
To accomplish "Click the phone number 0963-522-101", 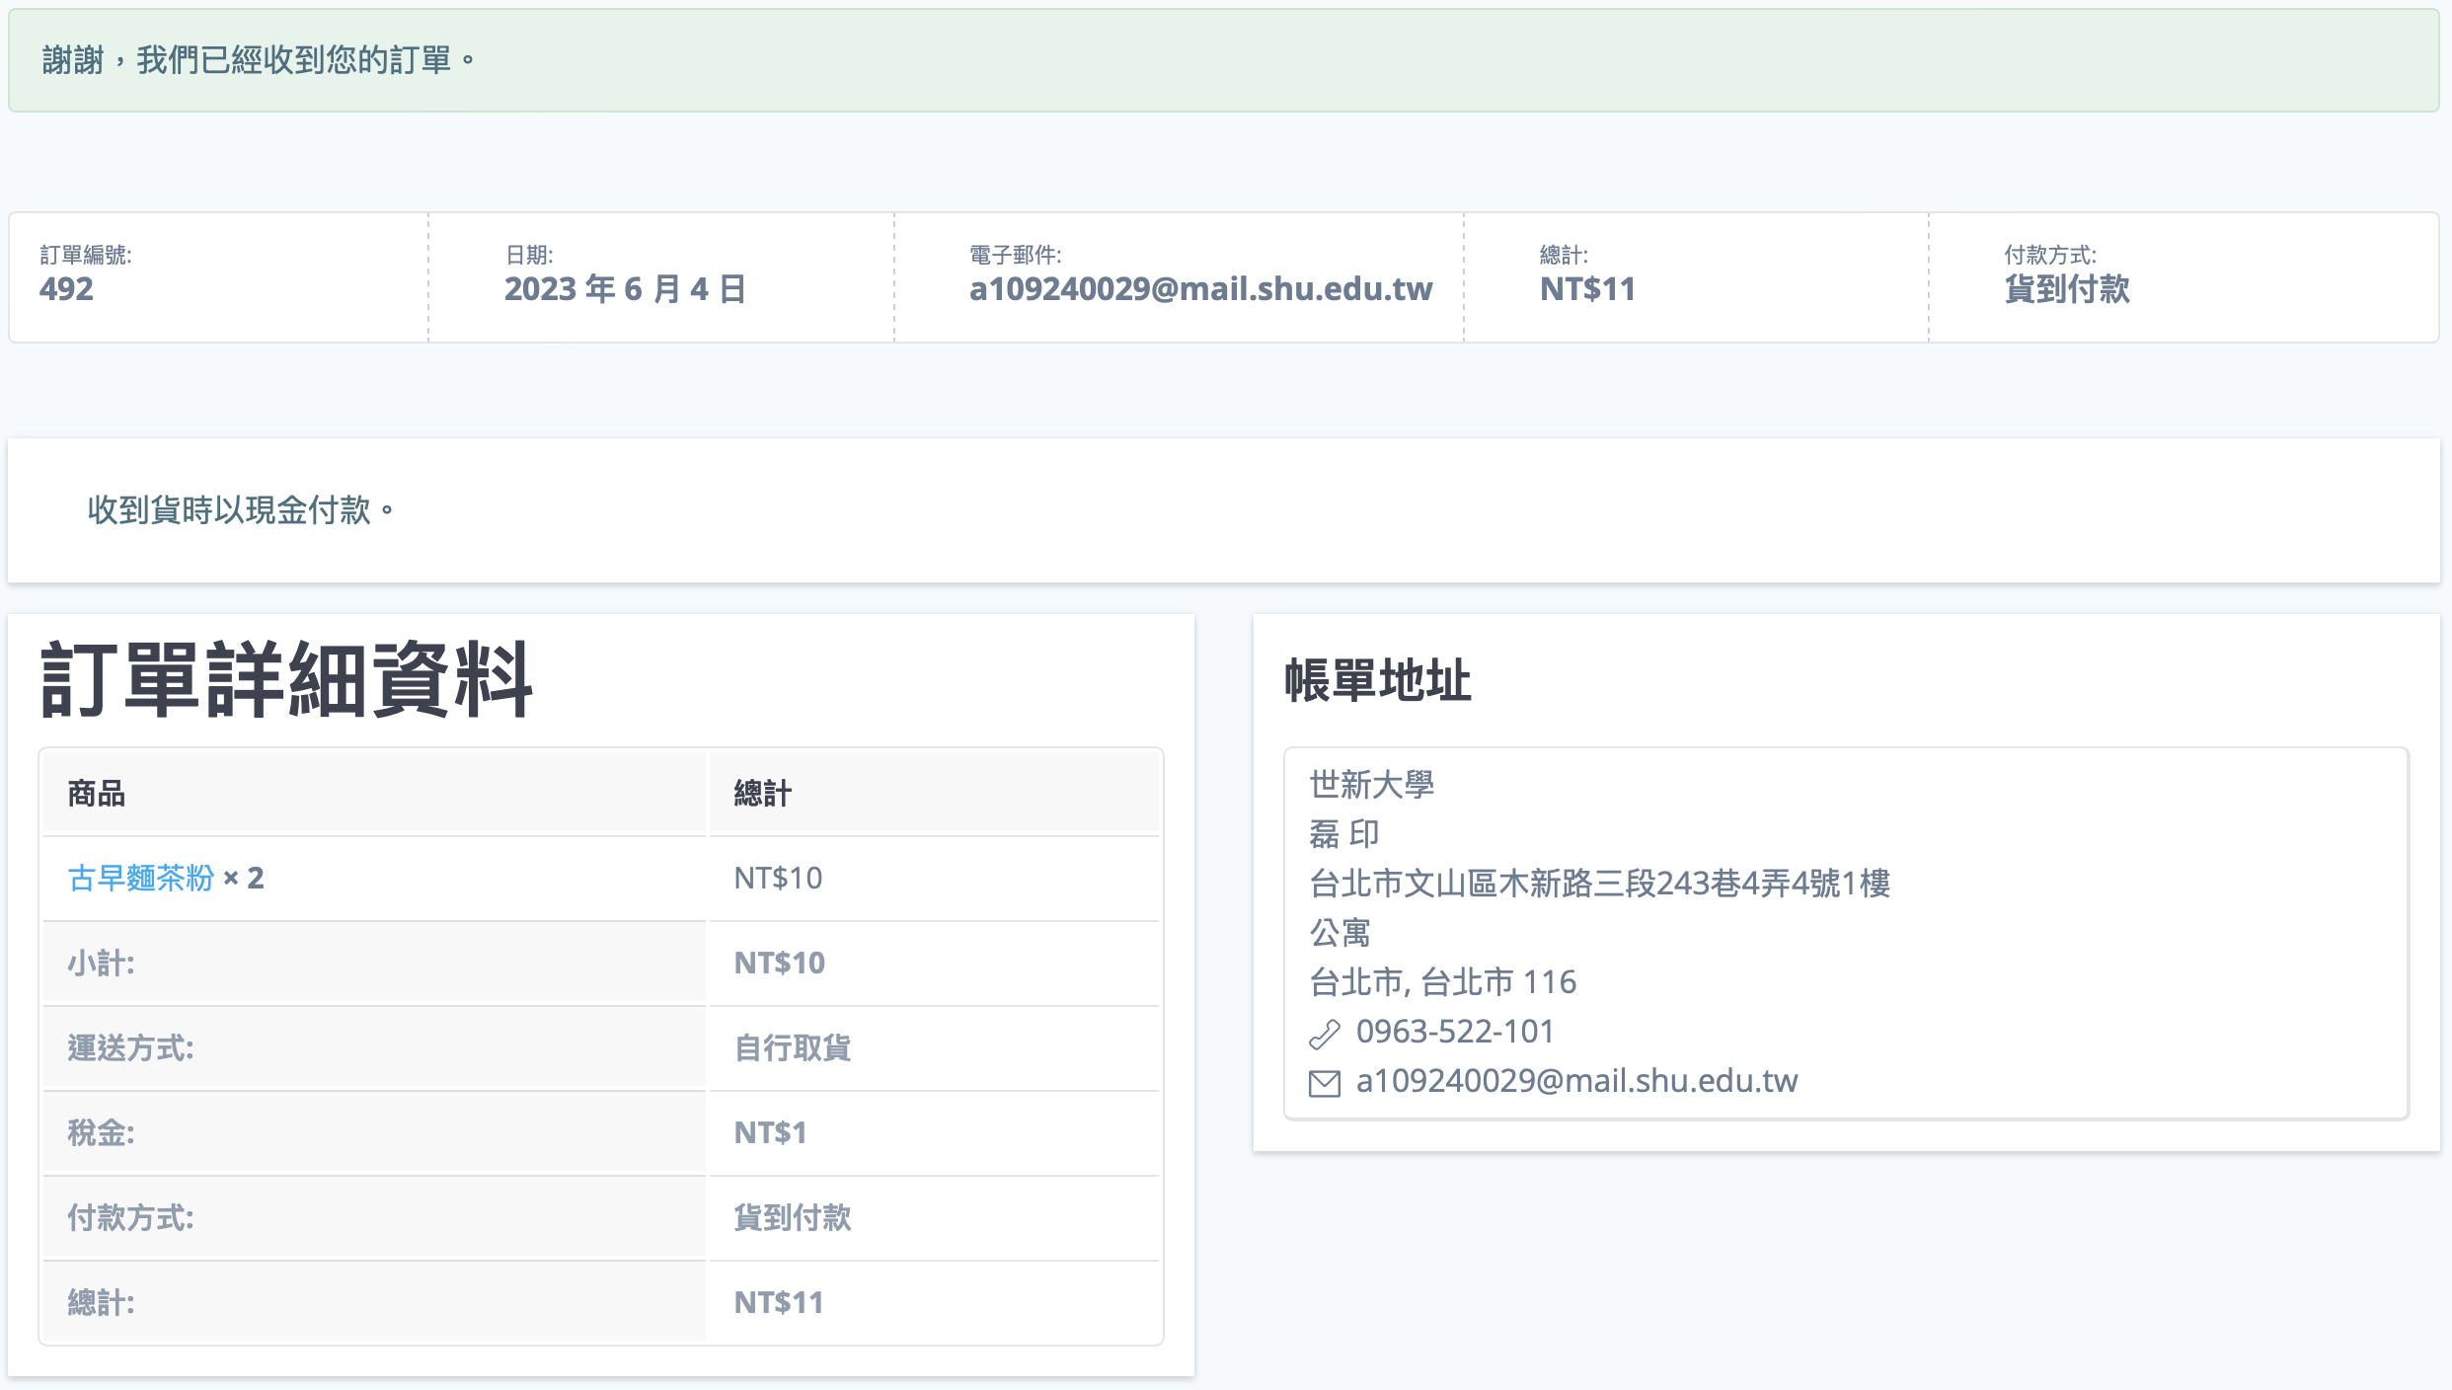I will 1455,1032.
